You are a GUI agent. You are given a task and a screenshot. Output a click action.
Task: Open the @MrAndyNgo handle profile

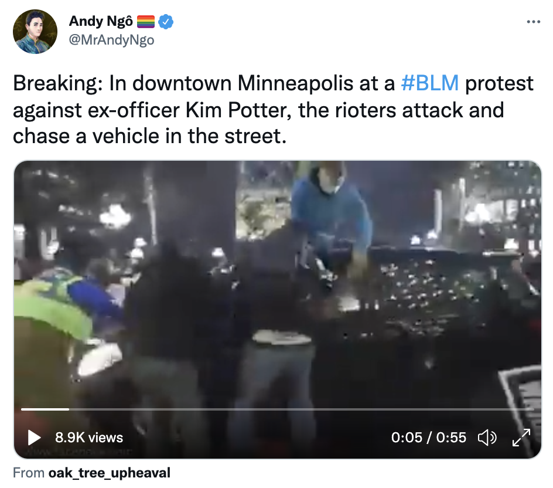(111, 40)
